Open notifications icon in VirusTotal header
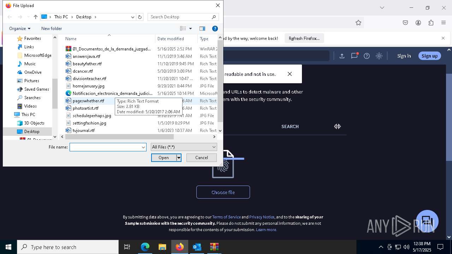Screen dimensions: 452x254 point(354,56)
